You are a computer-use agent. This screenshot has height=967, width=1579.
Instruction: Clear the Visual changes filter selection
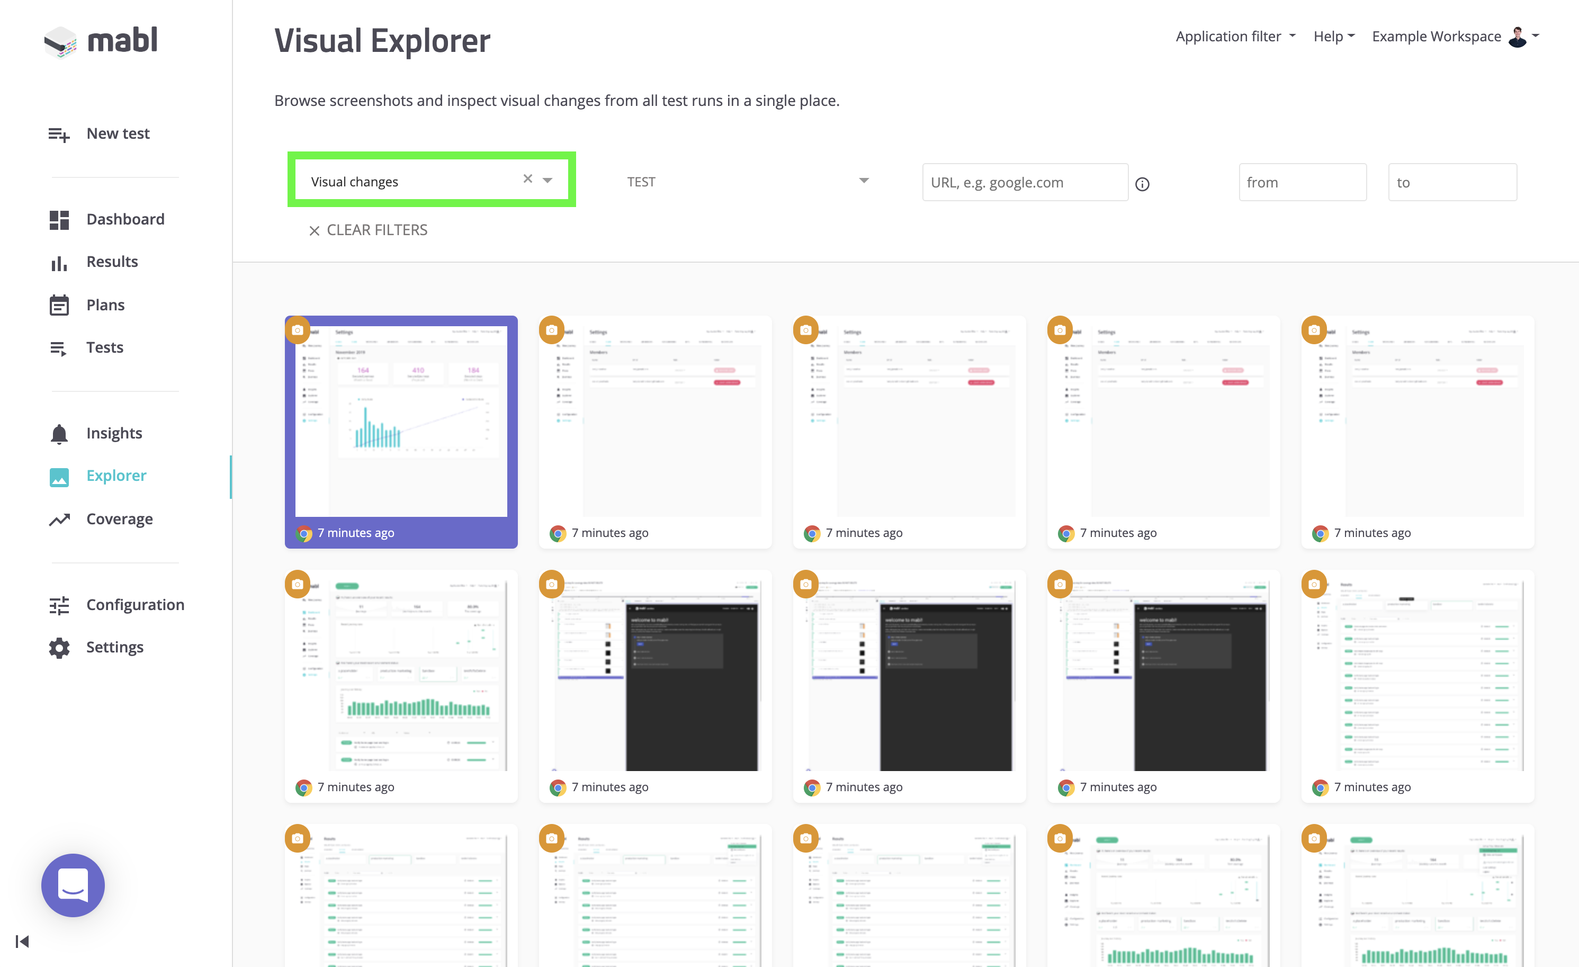[527, 179]
